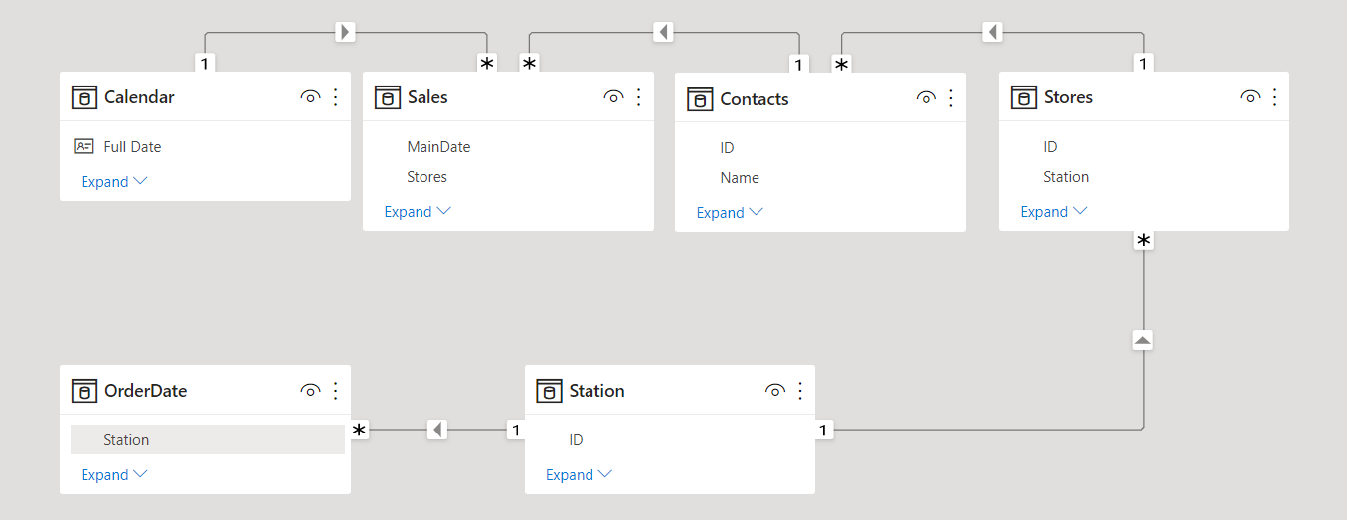Toggle visibility of Station table
Screen dimensions: 1347x520
774,391
